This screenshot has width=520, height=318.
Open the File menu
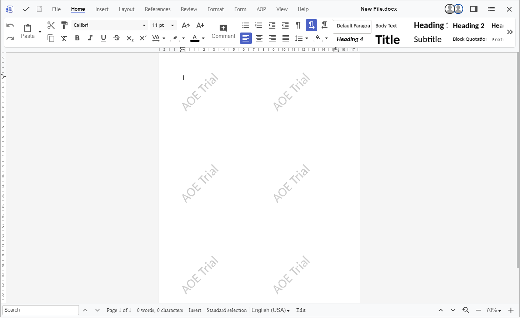tap(56, 9)
